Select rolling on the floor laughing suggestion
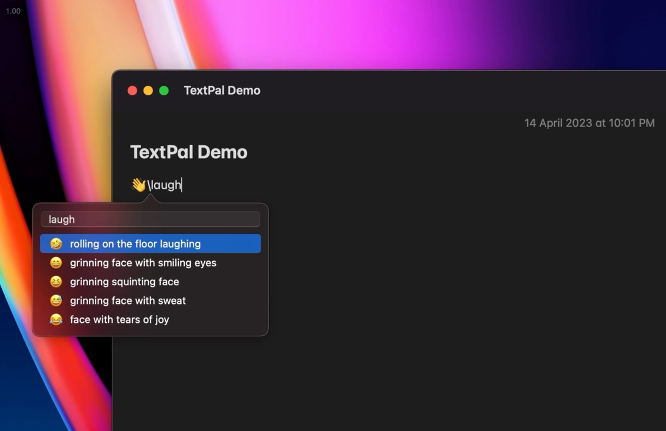Image resolution: width=666 pixels, height=431 pixels. click(x=151, y=244)
